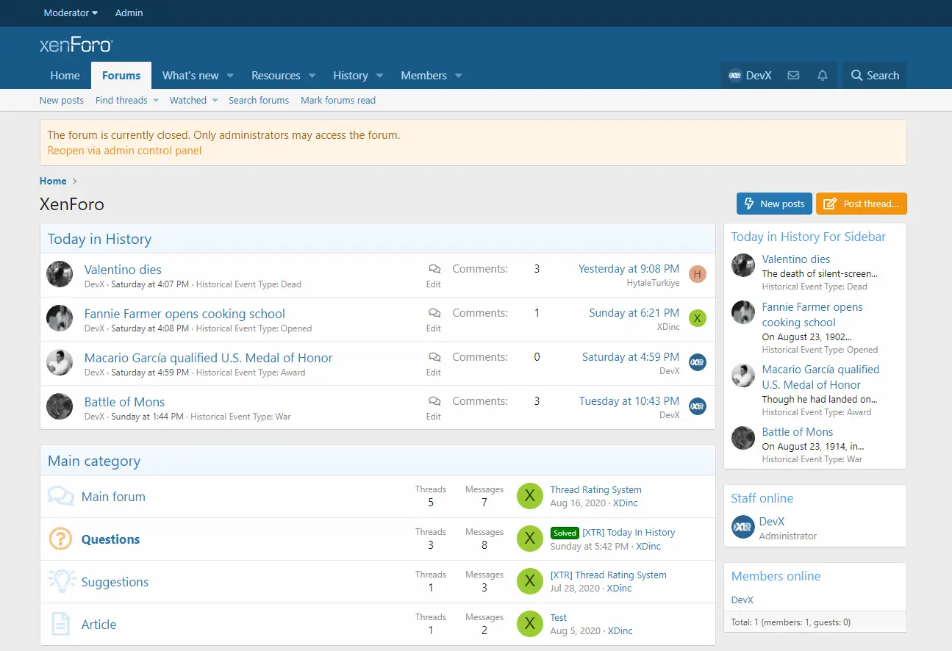Click sidebar Battle of Mons thumbnail
The image size is (952, 651).
(743, 438)
